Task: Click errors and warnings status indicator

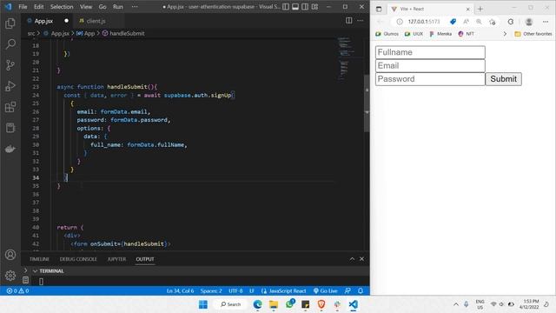Action: pos(17,290)
